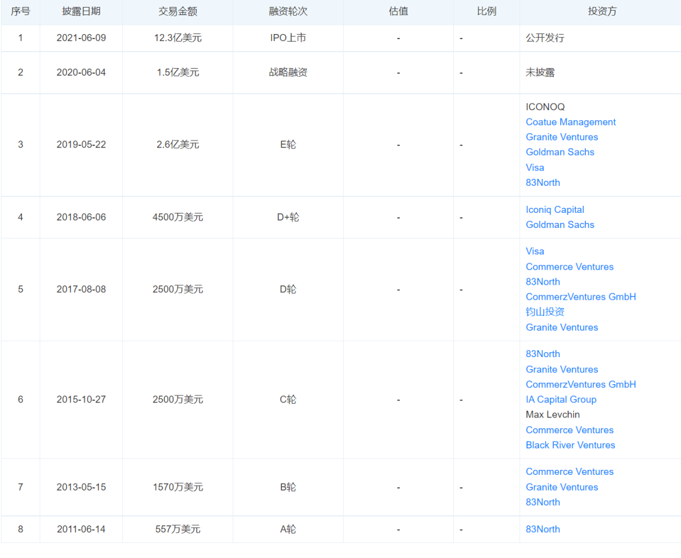Select the 交易金额 column header

click(178, 12)
